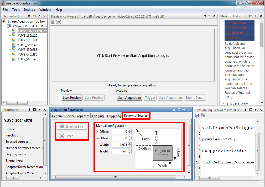Click the YUY2_640x480 format icon
Image resolution: width=265 pixels, height=187 pixels.
tap(13, 54)
